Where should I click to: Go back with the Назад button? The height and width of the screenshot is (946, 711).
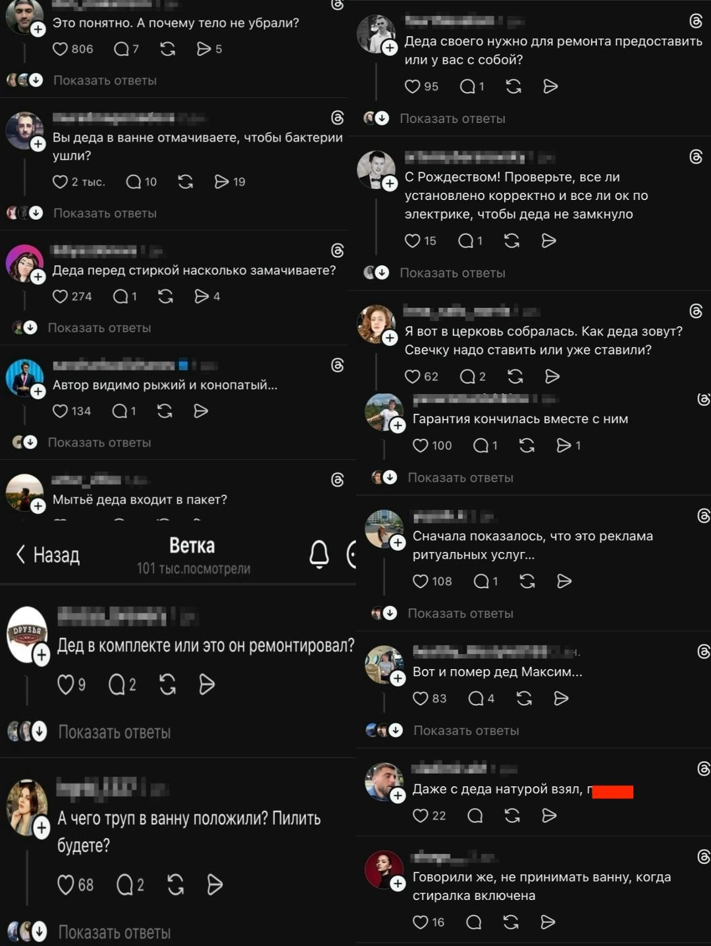click(x=47, y=555)
